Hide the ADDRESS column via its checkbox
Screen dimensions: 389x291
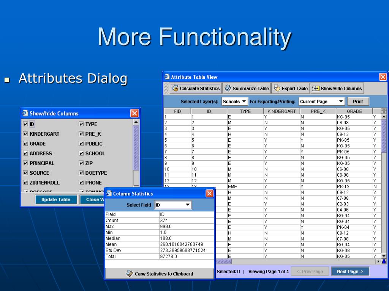point(25,153)
